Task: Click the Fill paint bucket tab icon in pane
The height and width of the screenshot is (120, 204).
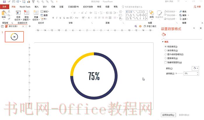Action: (x=163, y=35)
